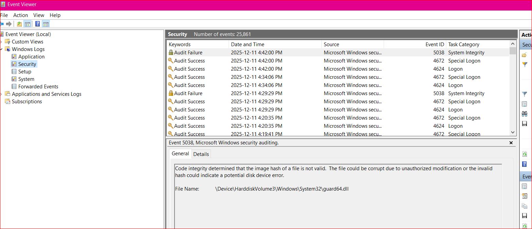532x229 pixels.
Task: Expand the Custom Views node
Action: pyautogui.click(x=1, y=42)
